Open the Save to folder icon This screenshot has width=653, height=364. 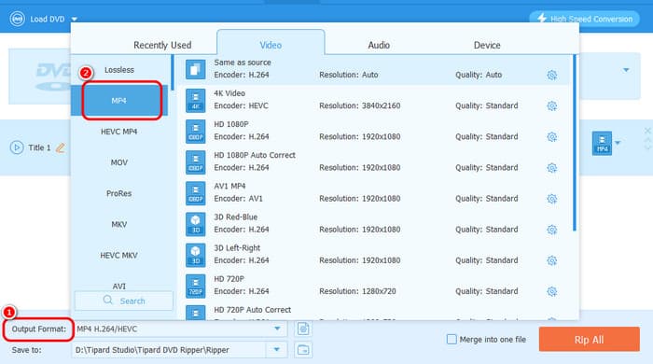(303, 350)
